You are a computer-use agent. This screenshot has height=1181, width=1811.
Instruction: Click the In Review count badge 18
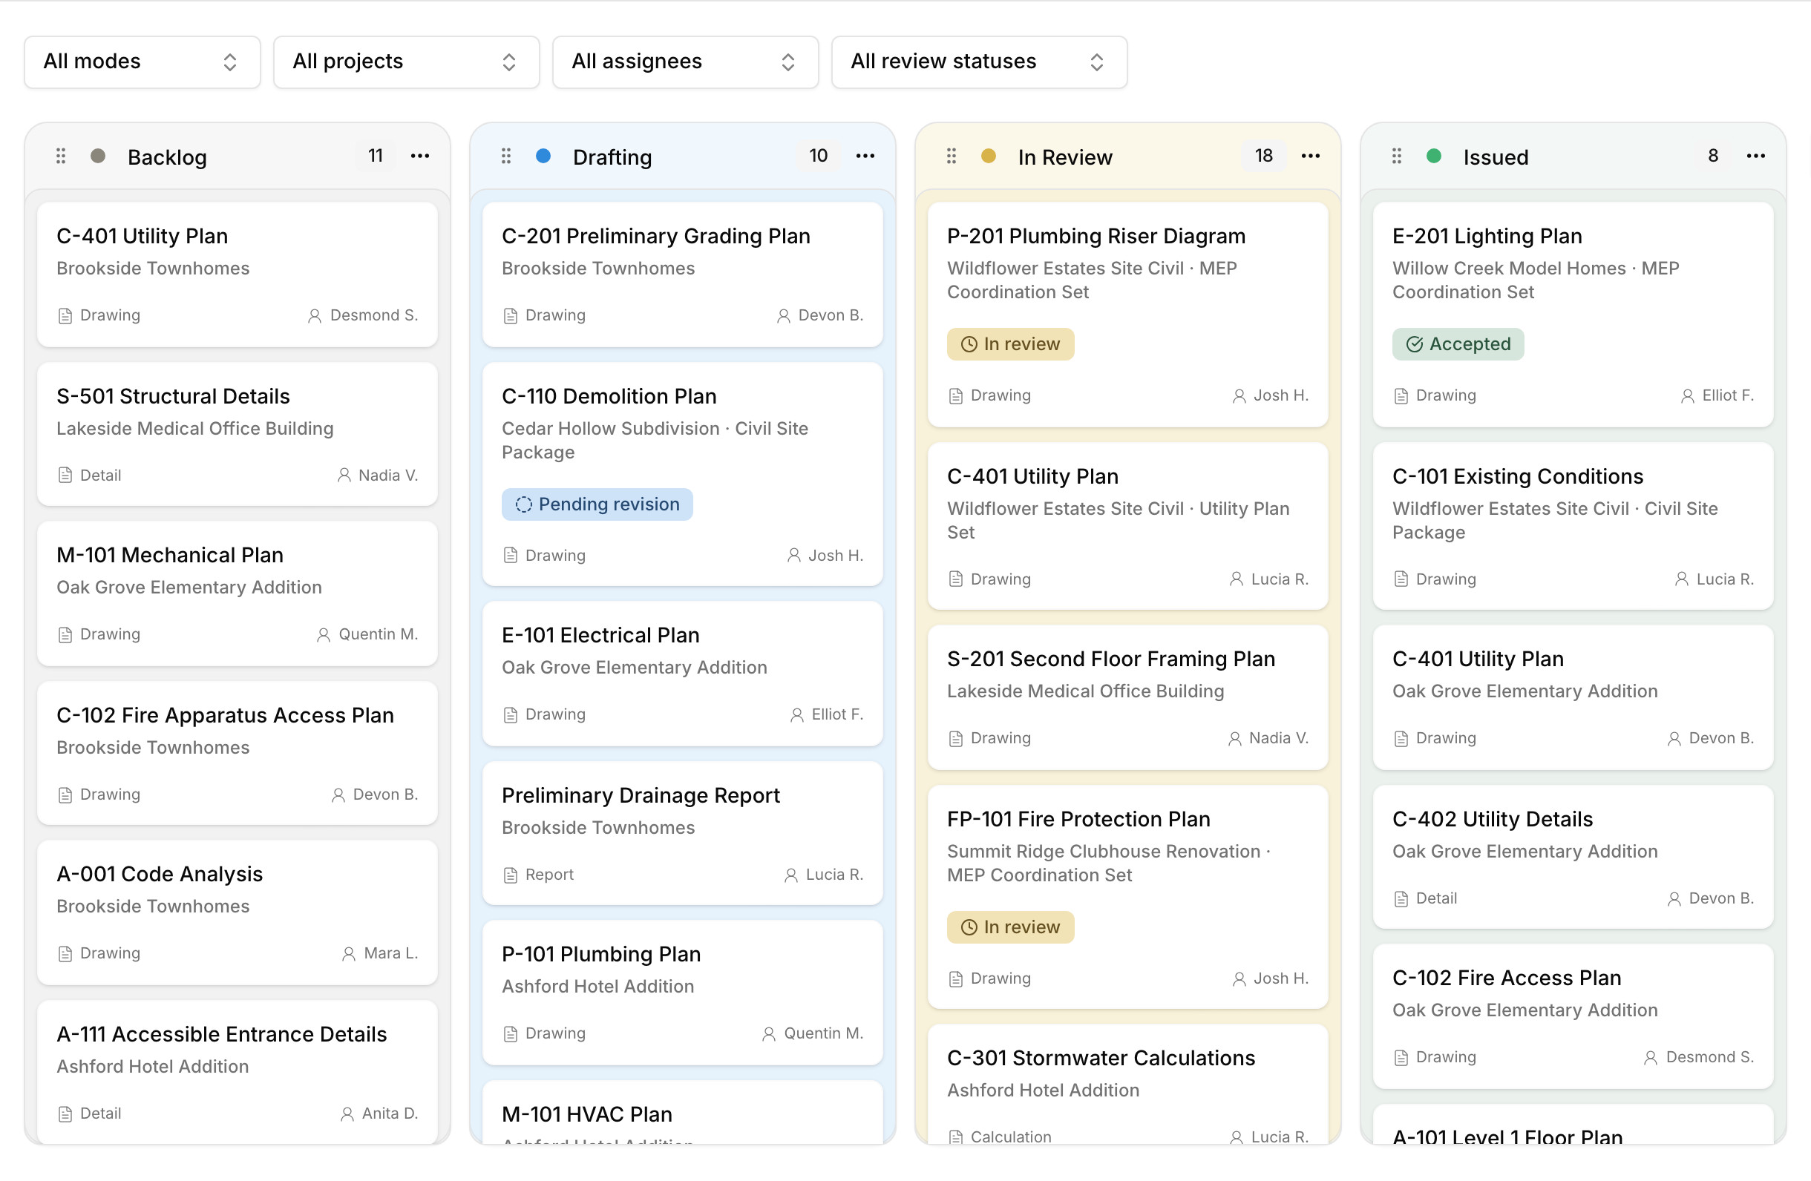click(1263, 156)
